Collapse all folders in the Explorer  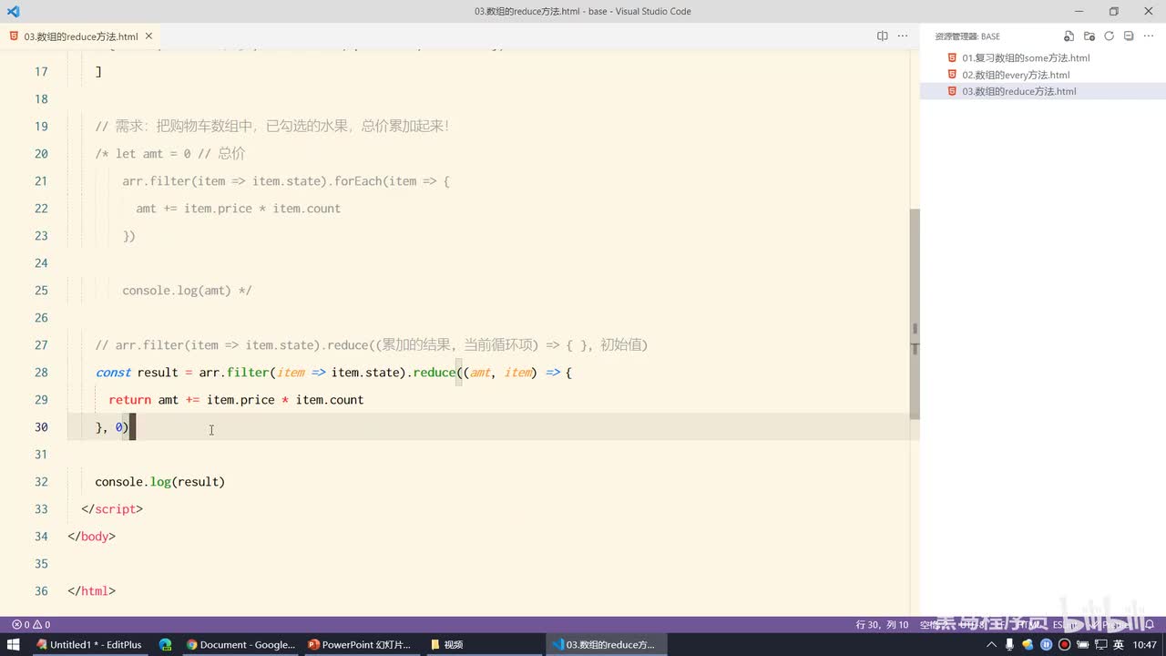pos(1129,36)
